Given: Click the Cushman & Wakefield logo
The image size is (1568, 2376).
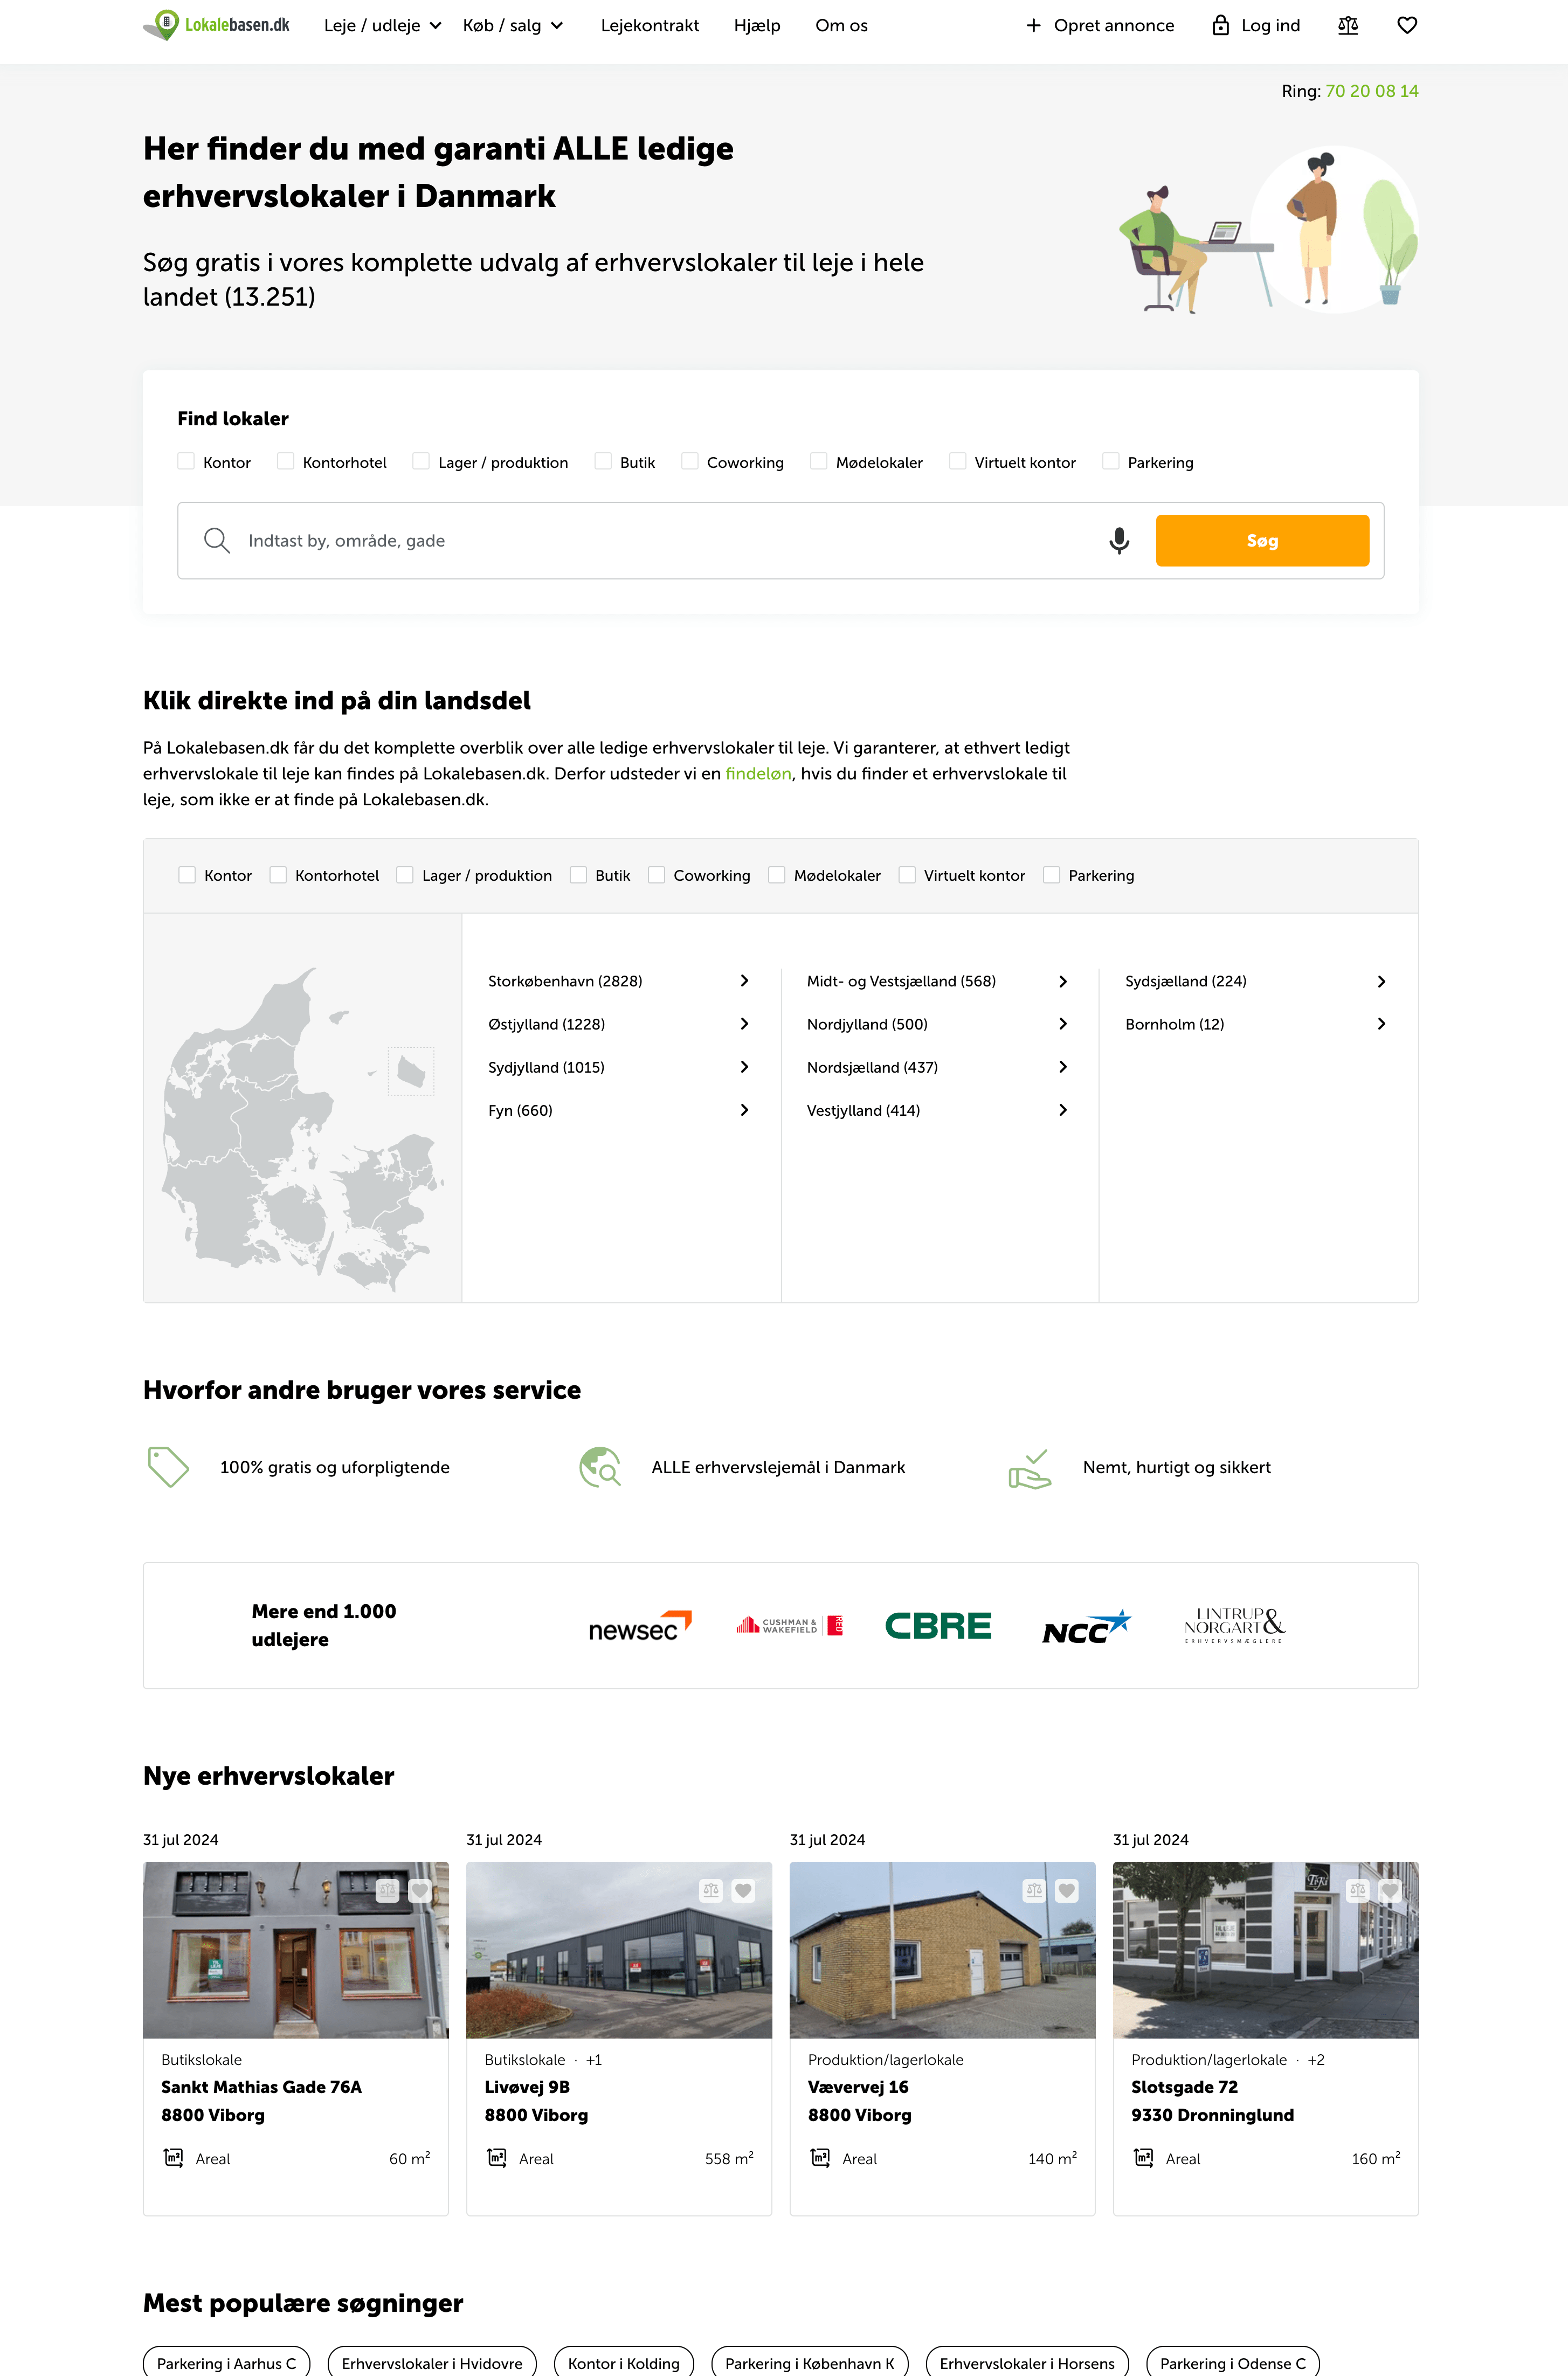Looking at the screenshot, I should click(789, 1626).
